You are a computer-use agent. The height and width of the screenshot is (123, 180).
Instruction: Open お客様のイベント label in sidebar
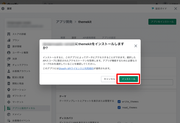coord(21,121)
